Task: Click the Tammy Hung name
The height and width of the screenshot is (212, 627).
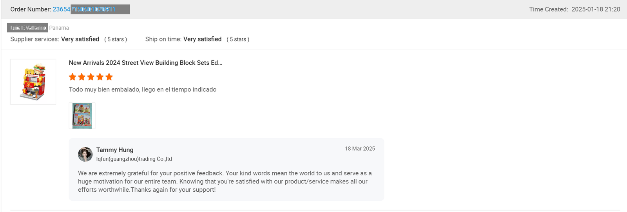Action: pos(115,150)
